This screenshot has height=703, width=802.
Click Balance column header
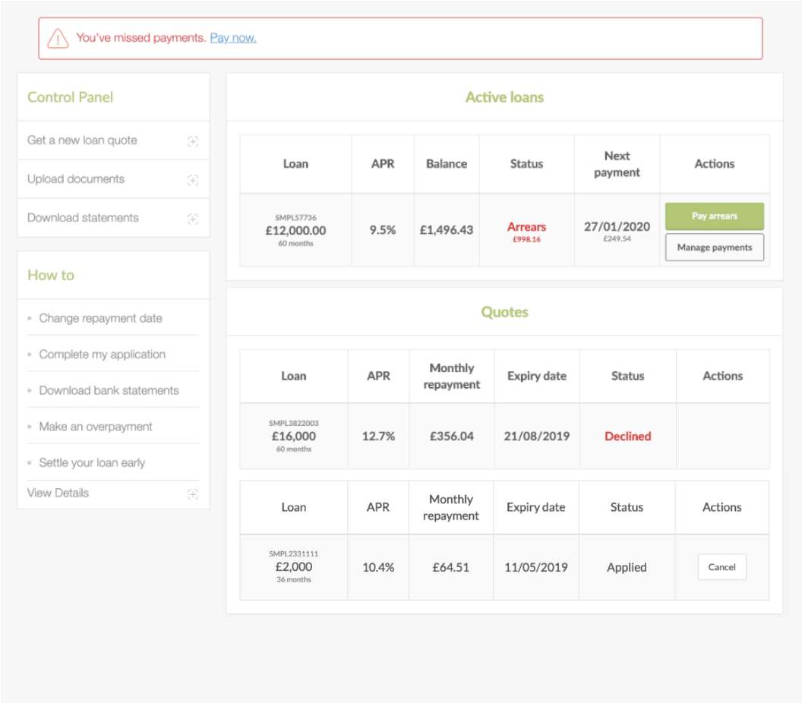[447, 164]
